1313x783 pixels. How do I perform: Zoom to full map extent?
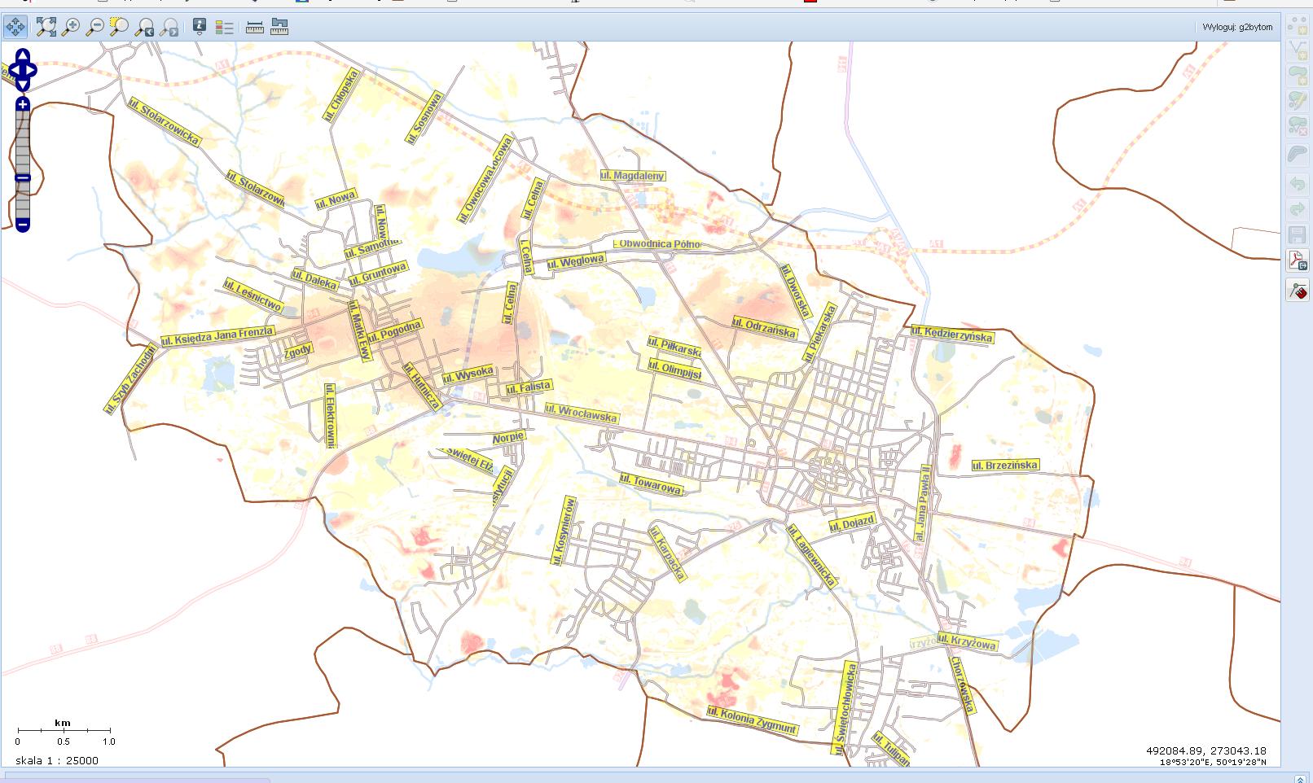point(46,27)
